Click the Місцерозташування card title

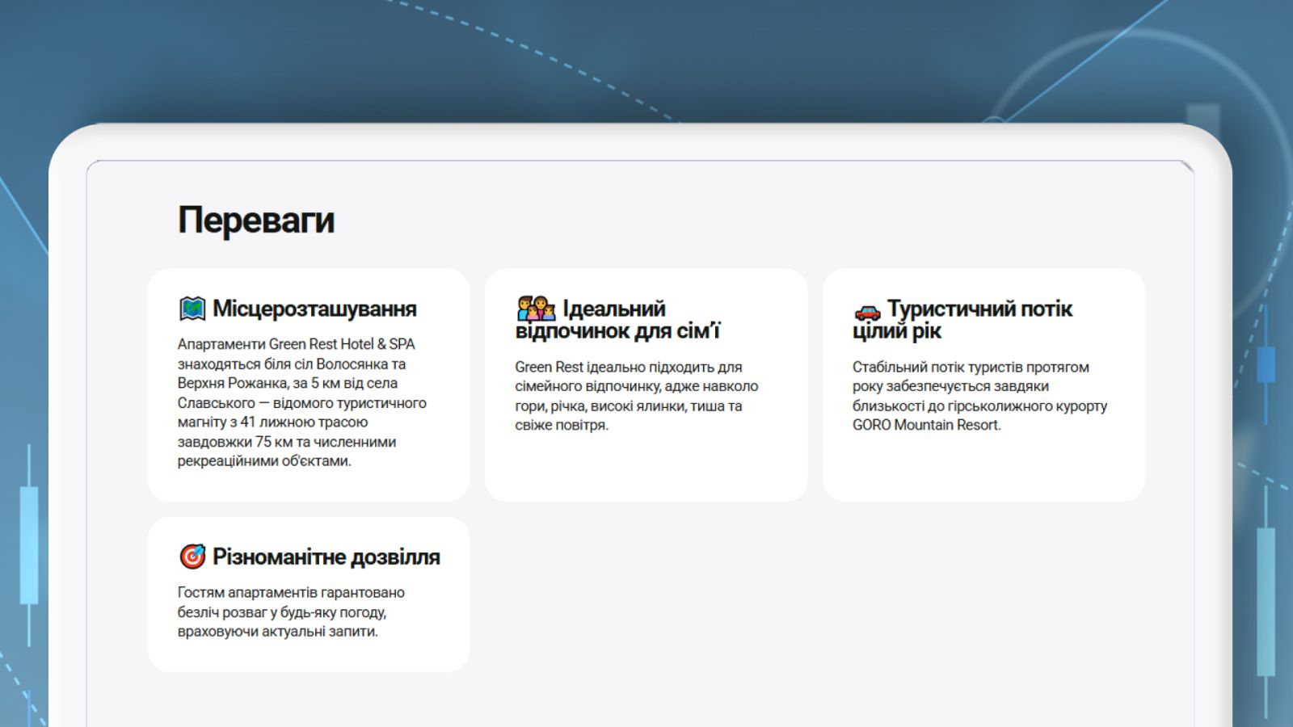pos(314,309)
